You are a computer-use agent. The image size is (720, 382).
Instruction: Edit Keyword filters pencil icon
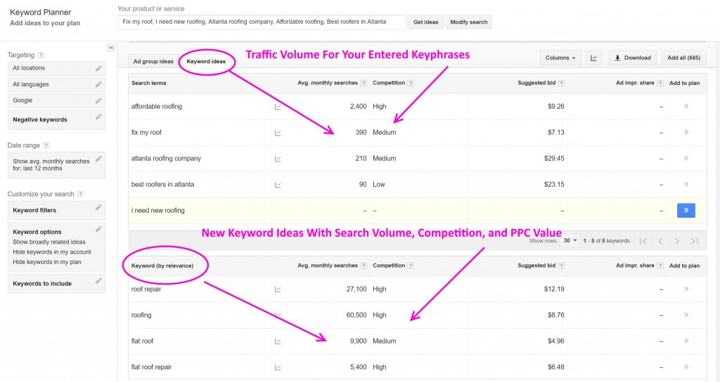tap(98, 208)
